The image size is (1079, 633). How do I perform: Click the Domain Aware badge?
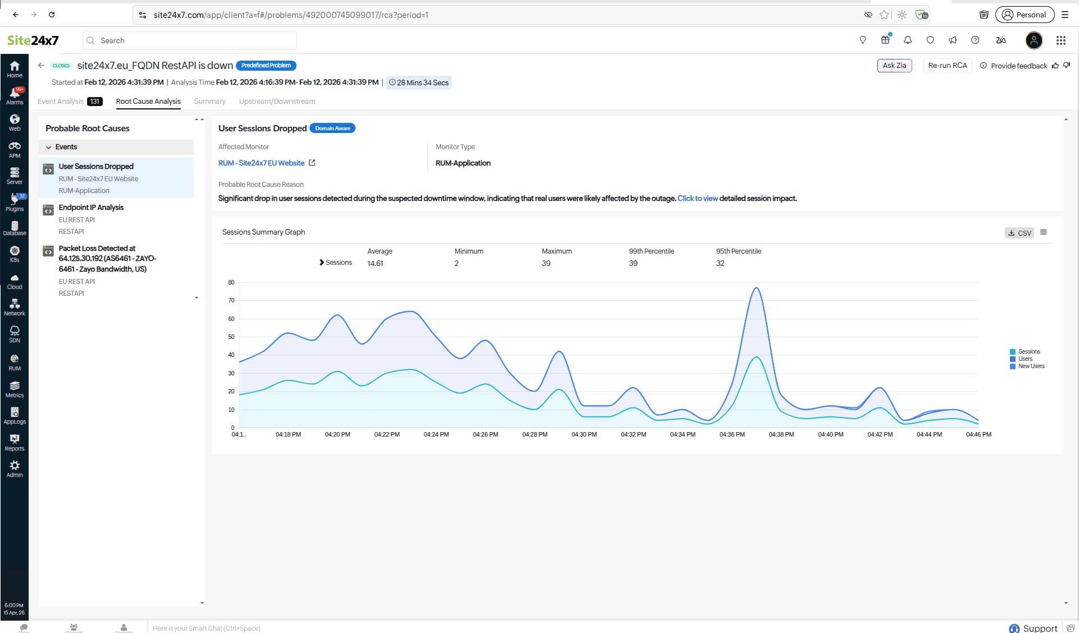[x=333, y=129]
